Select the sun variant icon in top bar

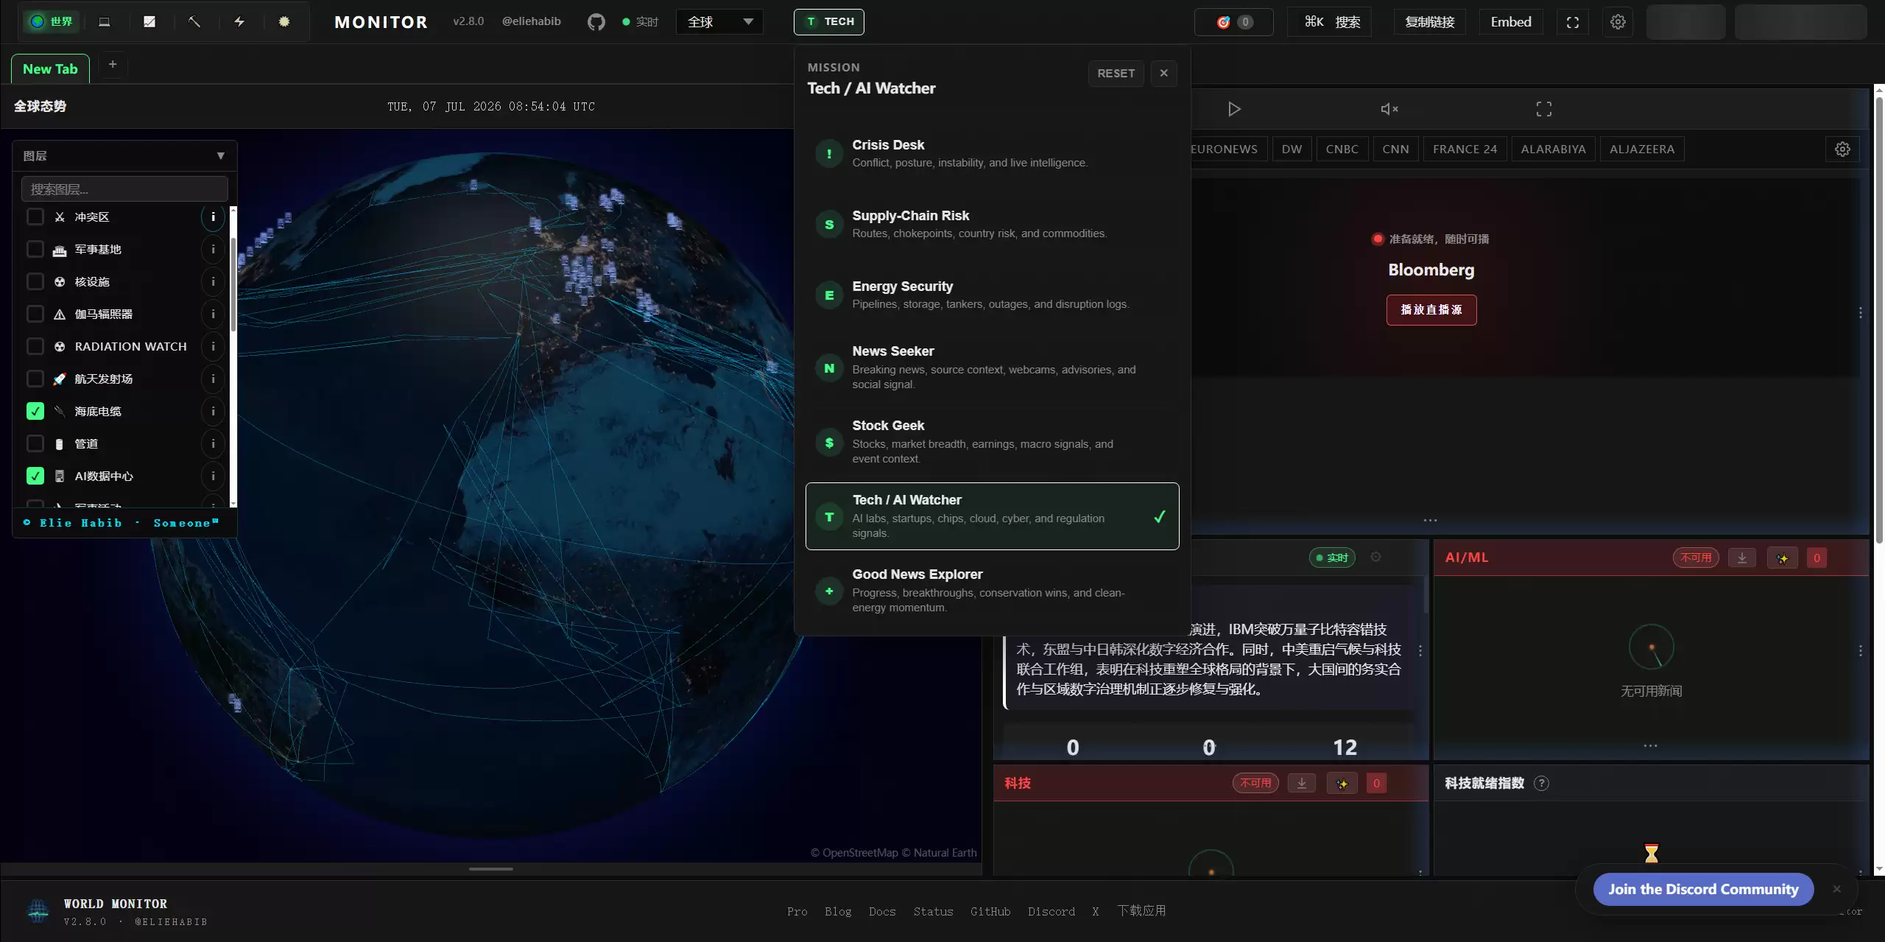point(284,22)
